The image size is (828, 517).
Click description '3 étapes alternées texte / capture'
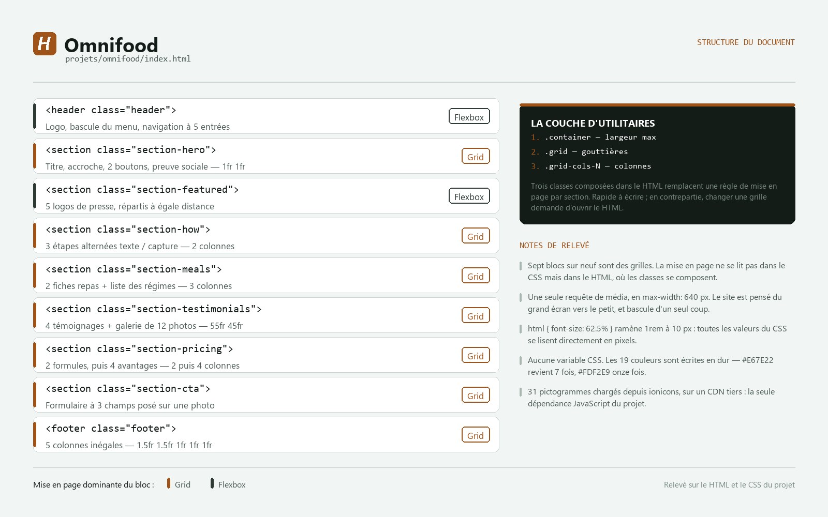pos(112,246)
